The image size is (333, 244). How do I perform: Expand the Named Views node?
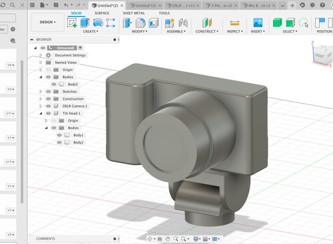[41, 62]
